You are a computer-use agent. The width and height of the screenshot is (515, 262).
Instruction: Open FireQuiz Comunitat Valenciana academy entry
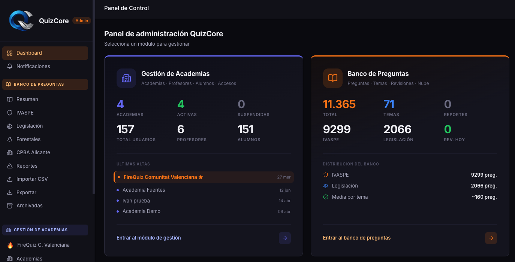[204, 177]
